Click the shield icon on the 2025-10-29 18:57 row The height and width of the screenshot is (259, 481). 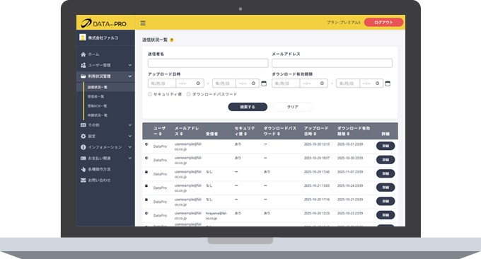tap(146, 158)
